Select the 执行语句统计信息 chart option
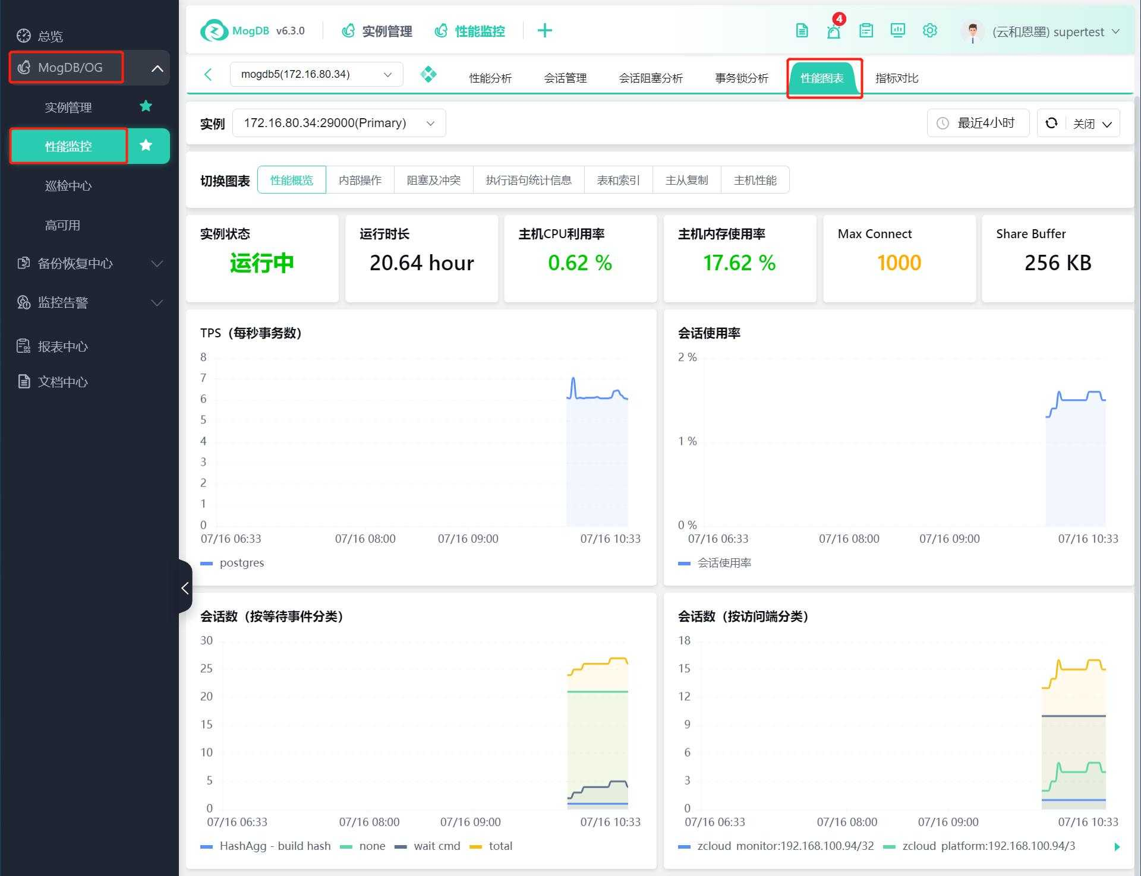The width and height of the screenshot is (1141, 876). 528,180
